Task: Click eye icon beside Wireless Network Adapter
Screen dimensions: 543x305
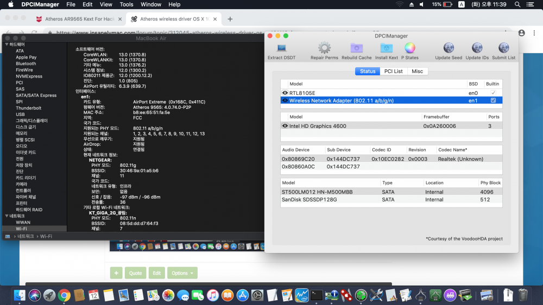Action: (x=285, y=101)
